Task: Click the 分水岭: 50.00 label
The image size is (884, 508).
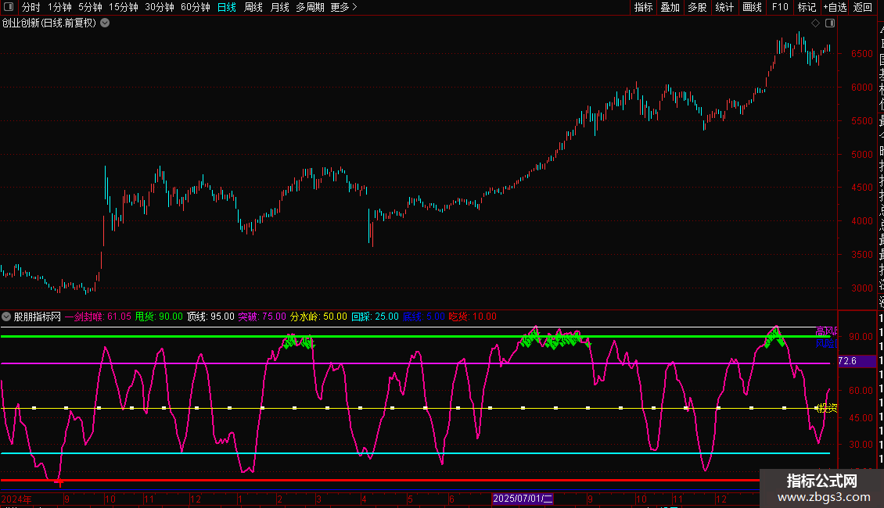Action: pyautogui.click(x=318, y=317)
